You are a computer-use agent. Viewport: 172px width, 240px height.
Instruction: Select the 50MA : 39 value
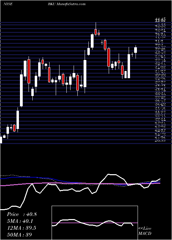20,235
